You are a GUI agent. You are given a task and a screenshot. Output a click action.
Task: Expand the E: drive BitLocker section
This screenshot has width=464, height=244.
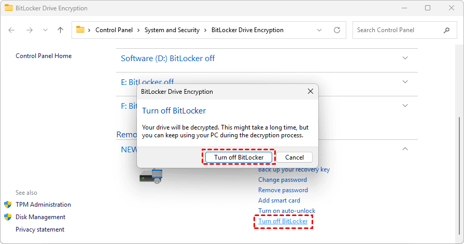(x=405, y=82)
